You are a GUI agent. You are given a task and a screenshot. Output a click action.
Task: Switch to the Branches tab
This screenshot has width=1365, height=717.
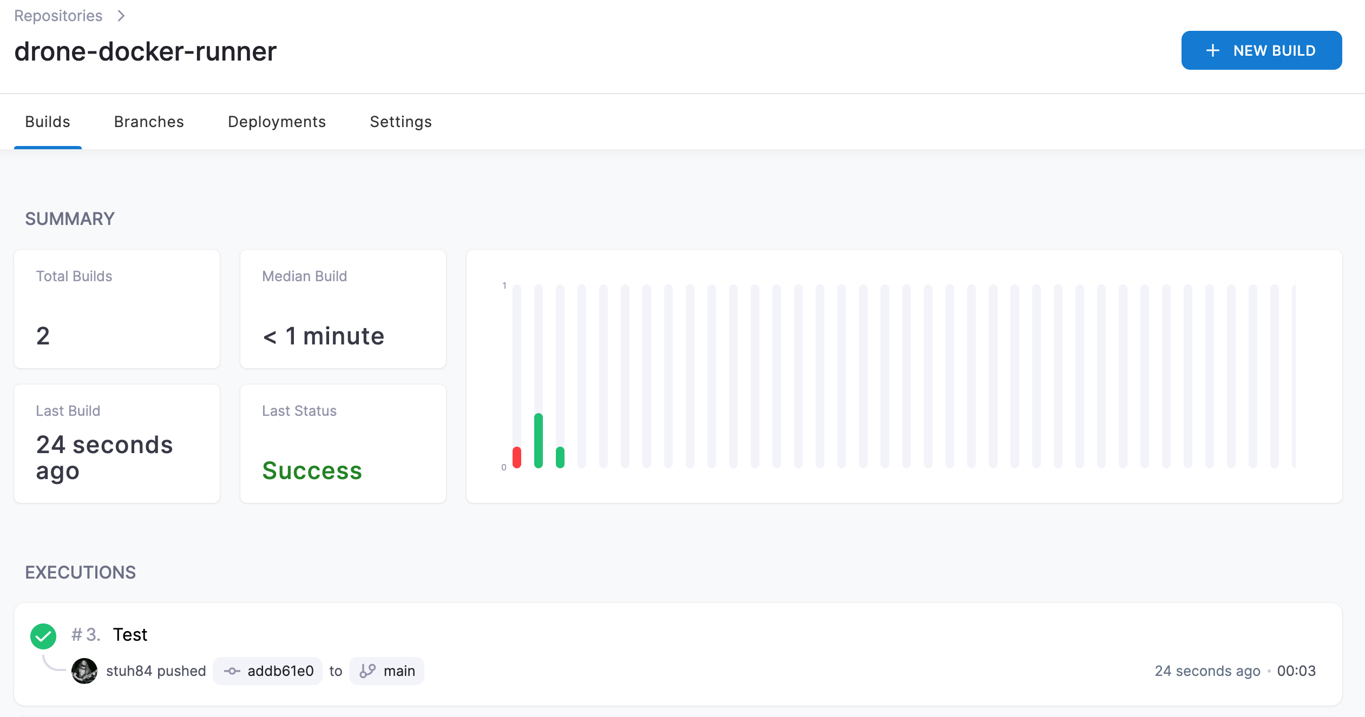(149, 122)
